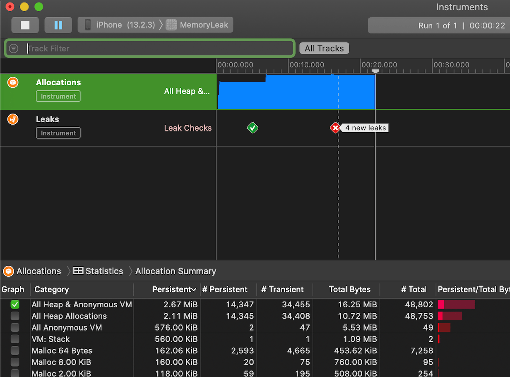Sort by the # Transient column header
The height and width of the screenshot is (377, 510).
pyautogui.click(x=284, y=290)
